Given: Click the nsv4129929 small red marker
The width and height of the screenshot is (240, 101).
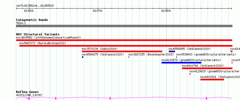Looking at the screenshot, I should (x=190, y=74).
